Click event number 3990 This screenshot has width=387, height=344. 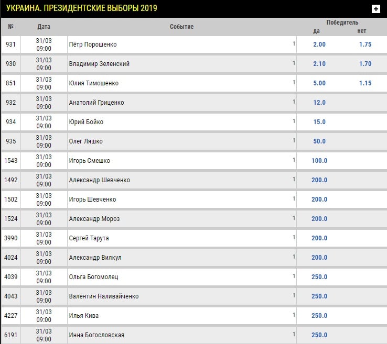pos(10,238)
